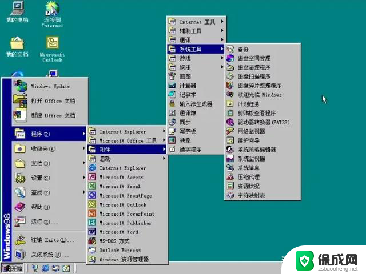Open the 我的文档 desktop folder icon
Image resolution: width=366 pixels, height=274 pixels.
pos(17,47)
